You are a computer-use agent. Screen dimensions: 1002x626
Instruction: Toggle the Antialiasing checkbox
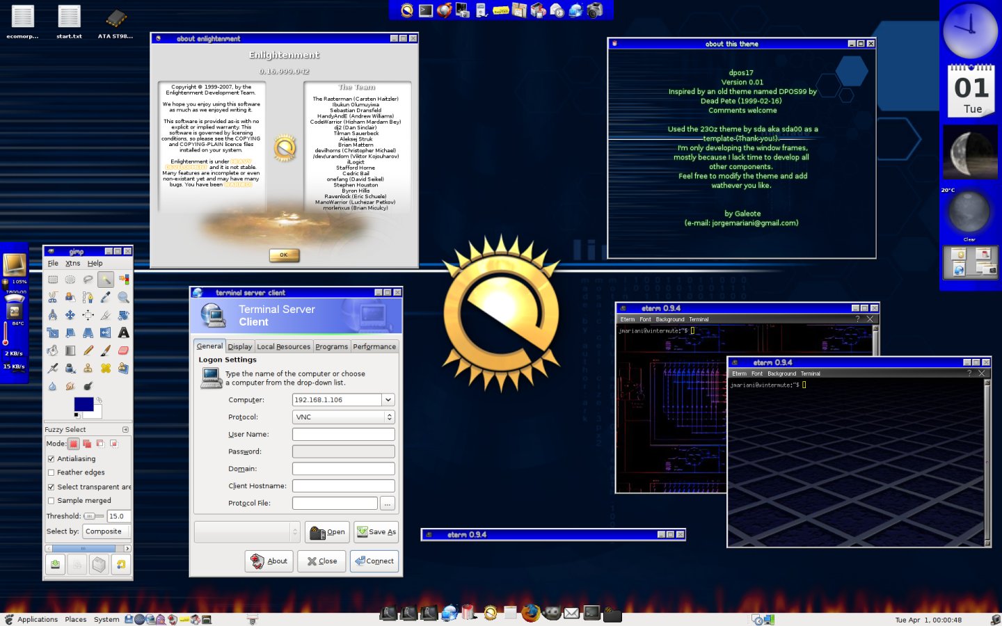51,459
